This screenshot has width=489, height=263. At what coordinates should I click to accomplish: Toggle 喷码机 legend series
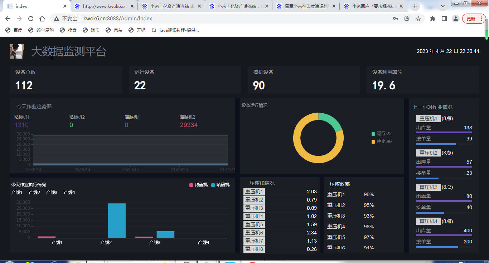(220, 185)
